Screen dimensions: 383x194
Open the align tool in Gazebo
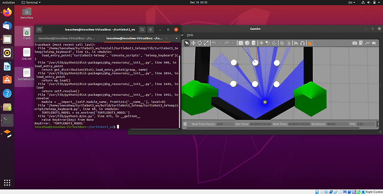(296, 43)
